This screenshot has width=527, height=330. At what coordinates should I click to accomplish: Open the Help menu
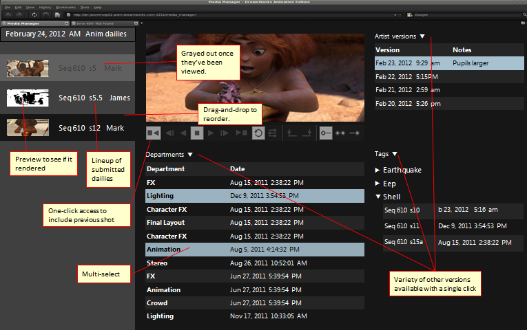pos(97,8)
